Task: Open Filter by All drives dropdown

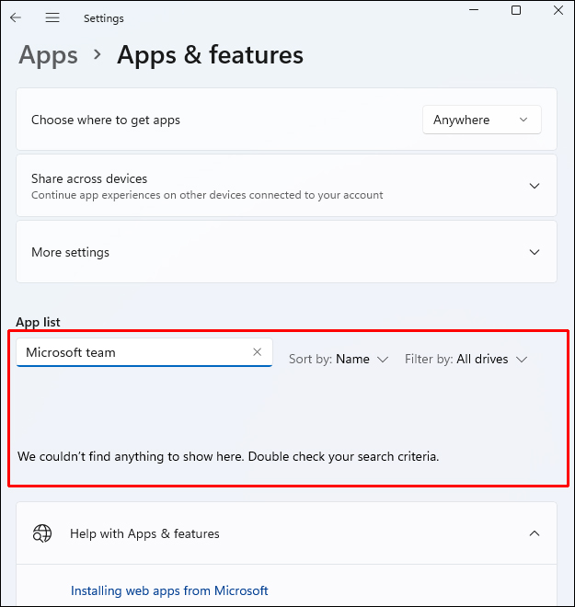Action: 466,359
